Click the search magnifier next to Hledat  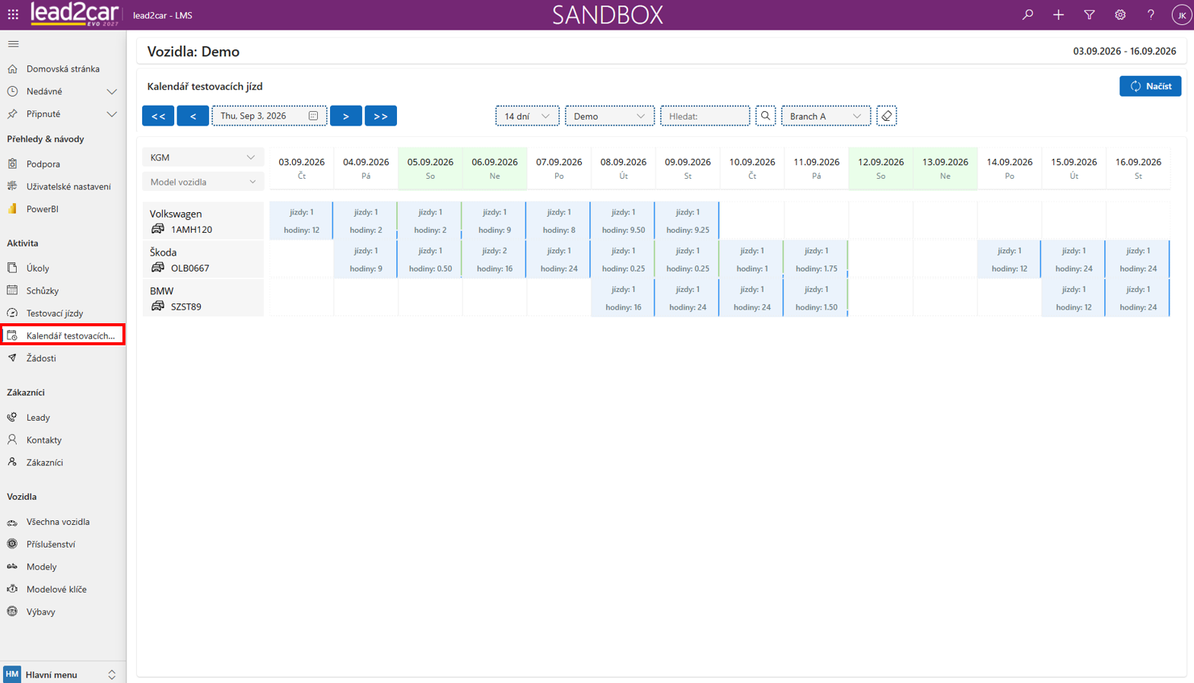(x=766, y=116)
